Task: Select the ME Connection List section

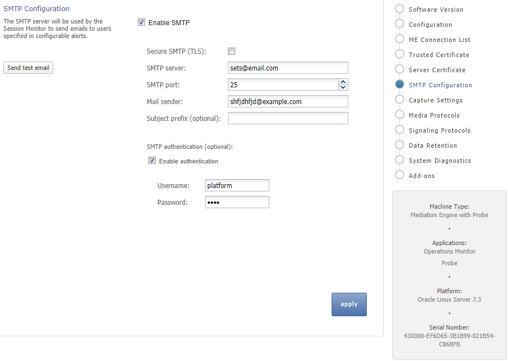Action: coord(400,39)
